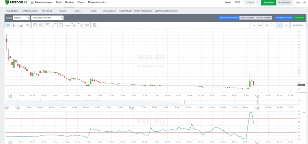Open the hamburger menu at top right
The image size is (308, 144).
(x=305, y=2)
